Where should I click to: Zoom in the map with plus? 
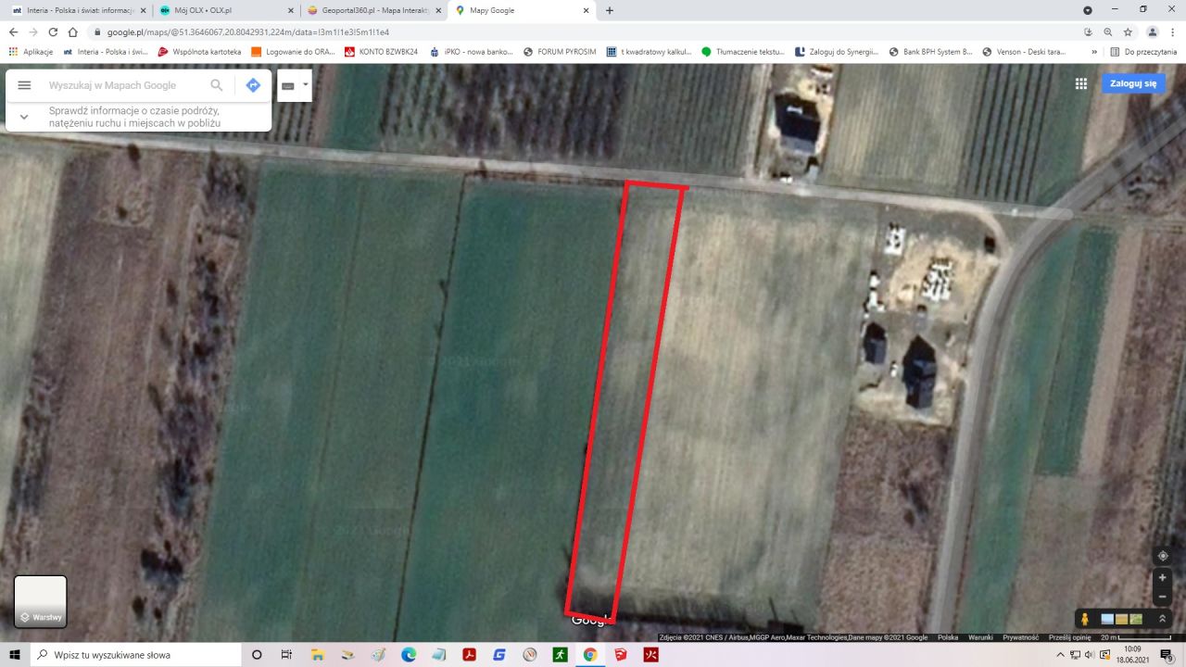(x=1163, y=578)
